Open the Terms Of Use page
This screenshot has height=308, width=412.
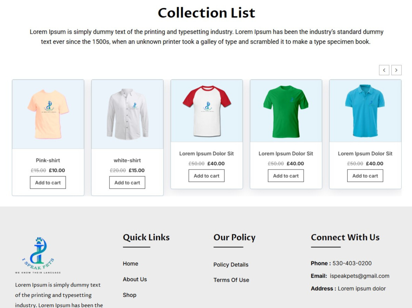point(231,280)
